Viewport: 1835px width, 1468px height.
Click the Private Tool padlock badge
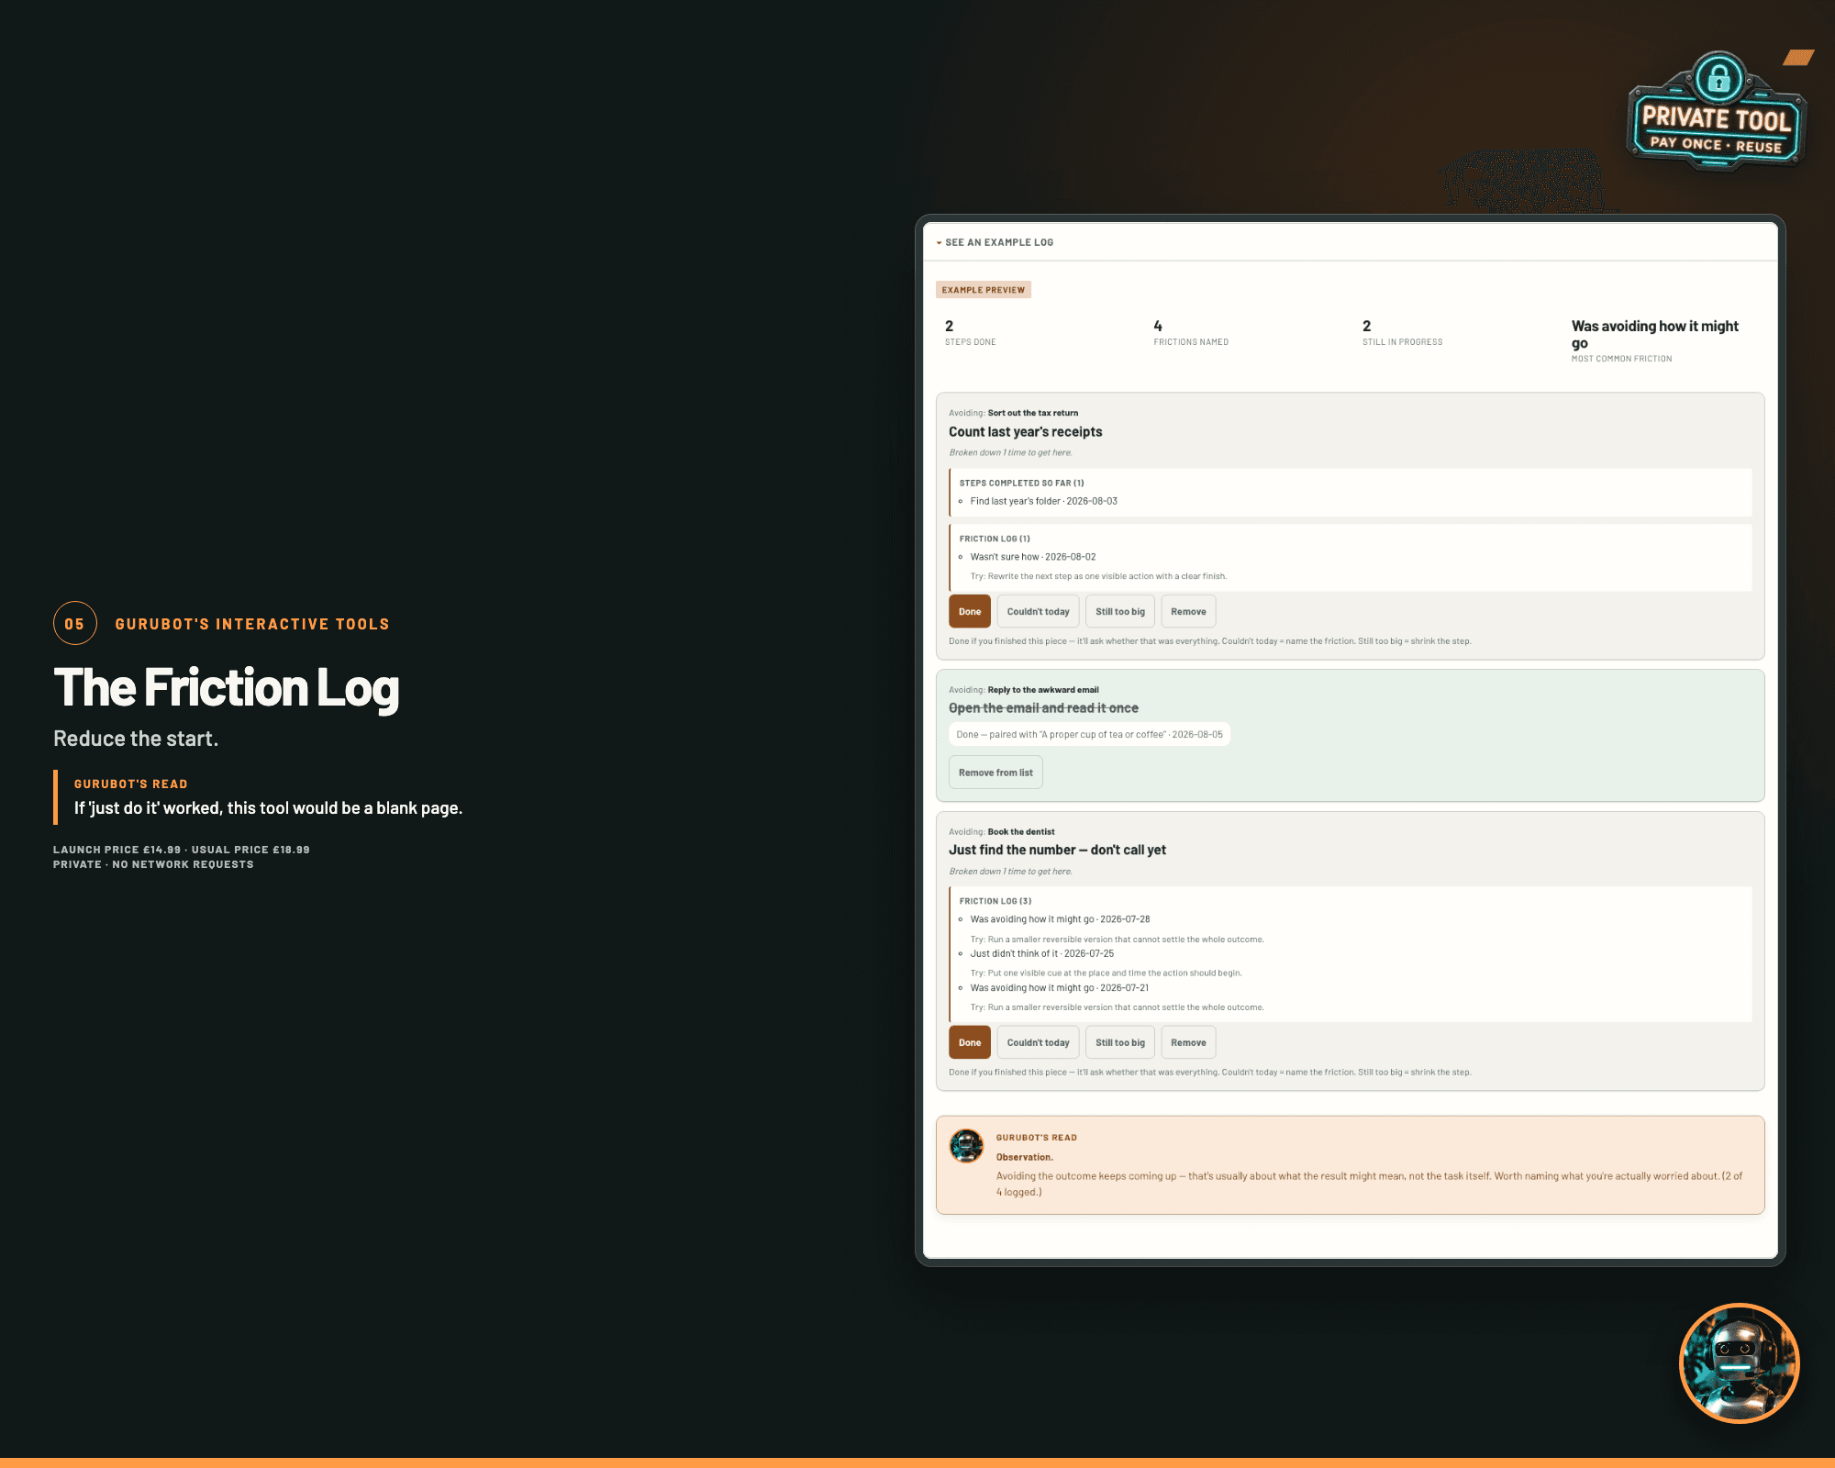(x=1717, y=112)
